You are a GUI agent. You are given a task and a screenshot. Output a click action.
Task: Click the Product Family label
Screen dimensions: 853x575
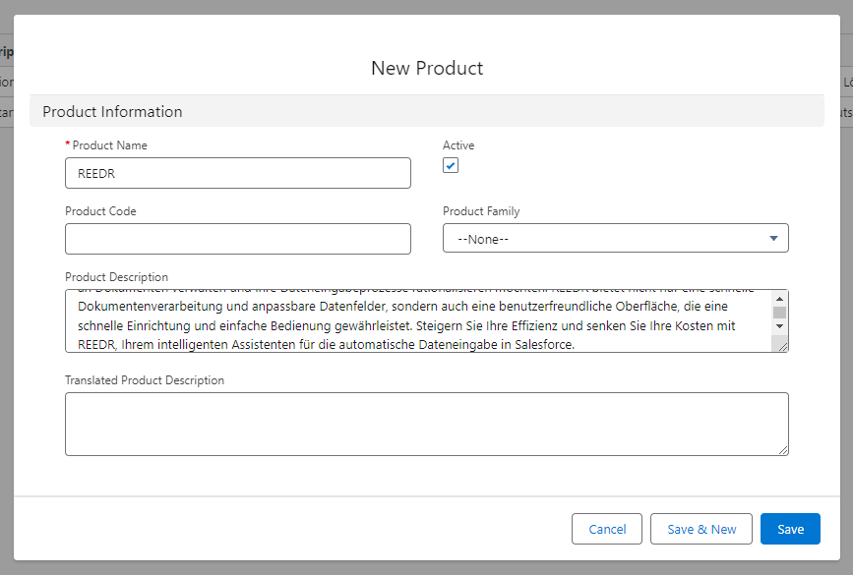coord(481,211)
